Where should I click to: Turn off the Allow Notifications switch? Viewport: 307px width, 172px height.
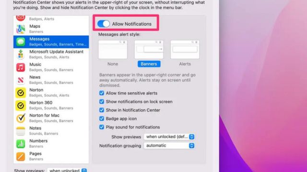[104, 24]
